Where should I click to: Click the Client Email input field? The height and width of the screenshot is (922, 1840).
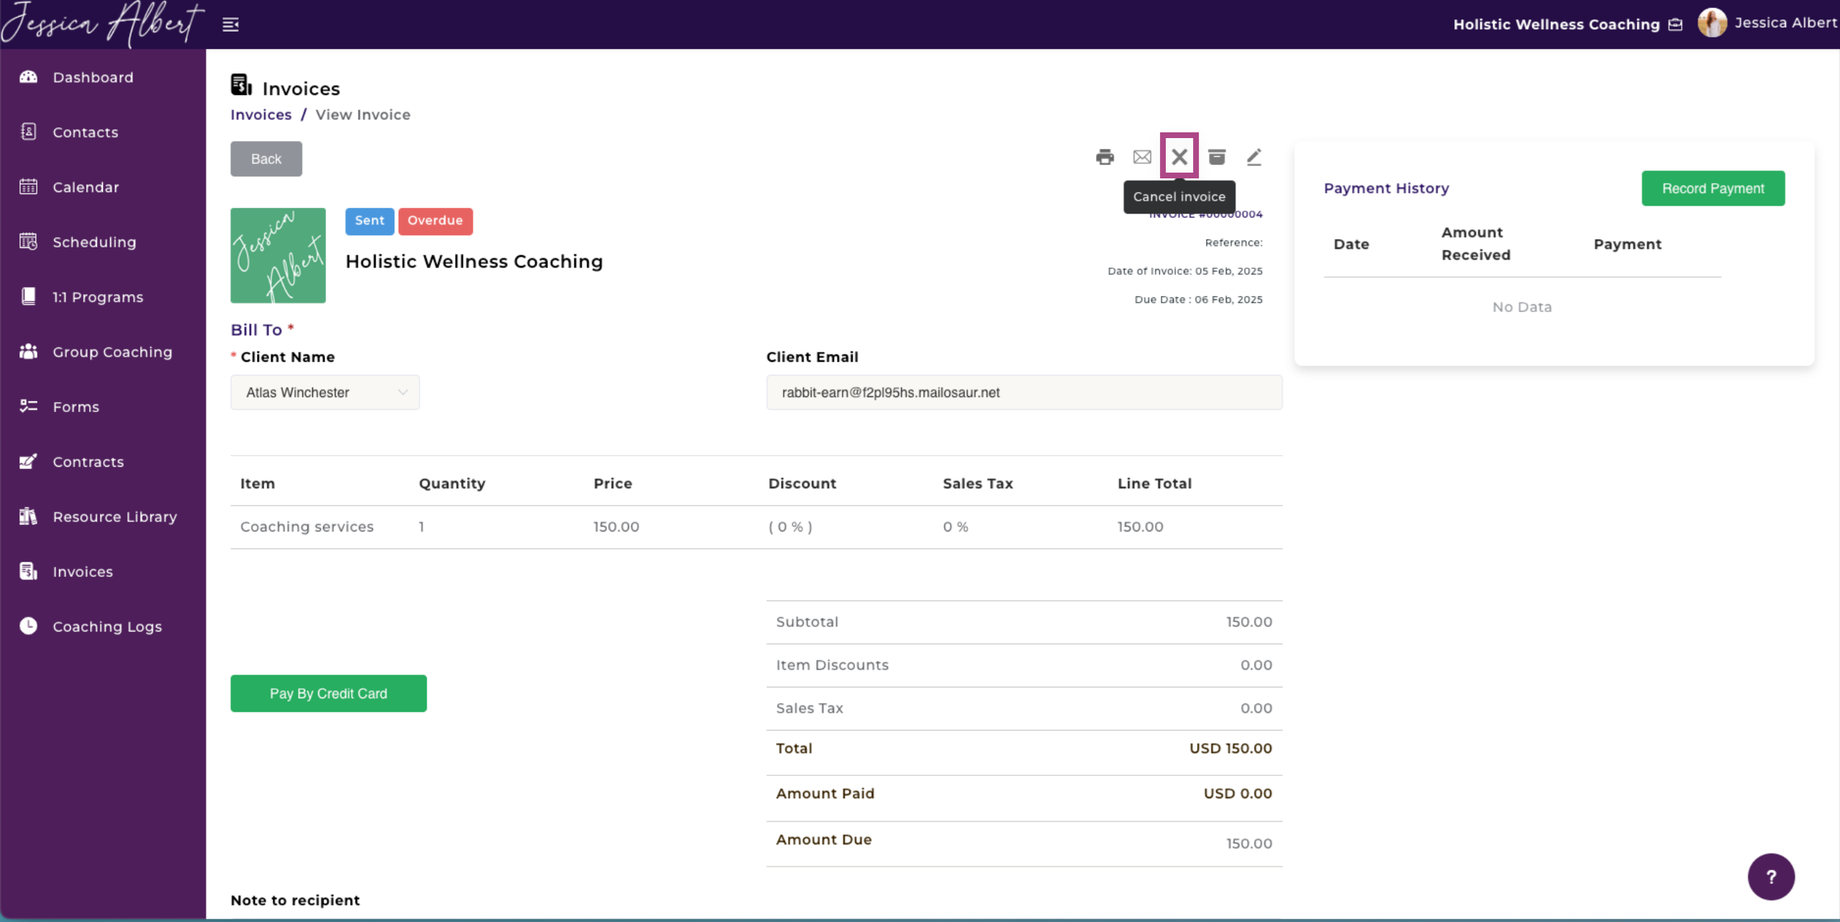pos(1024,393)
